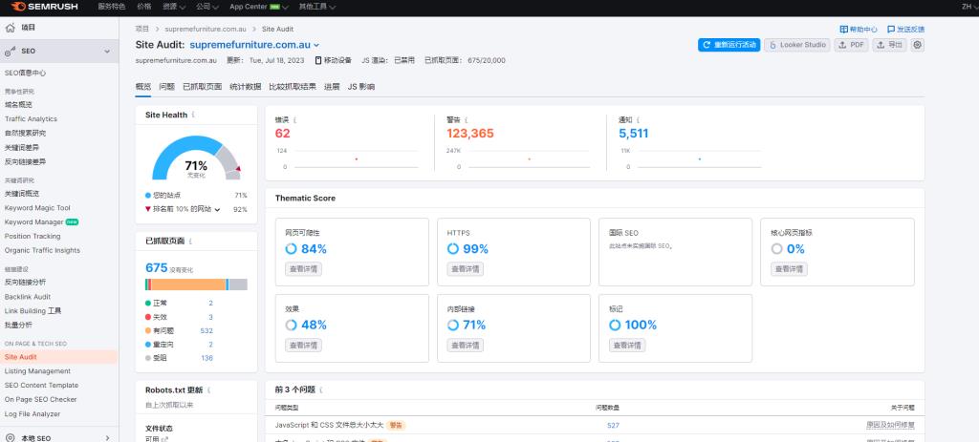979x442 pixels.
Task: Open the App Center dropdown
Action: (x=259, y=7)
